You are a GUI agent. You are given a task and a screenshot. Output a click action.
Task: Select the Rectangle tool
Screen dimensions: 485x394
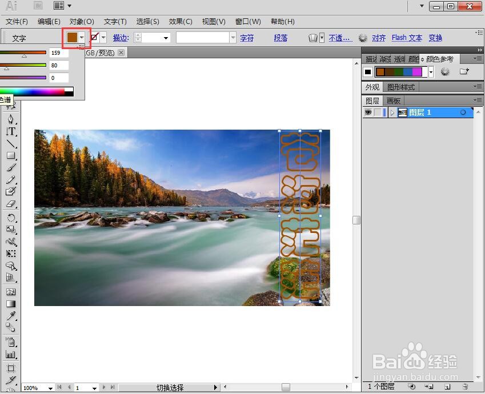(11, 155)
